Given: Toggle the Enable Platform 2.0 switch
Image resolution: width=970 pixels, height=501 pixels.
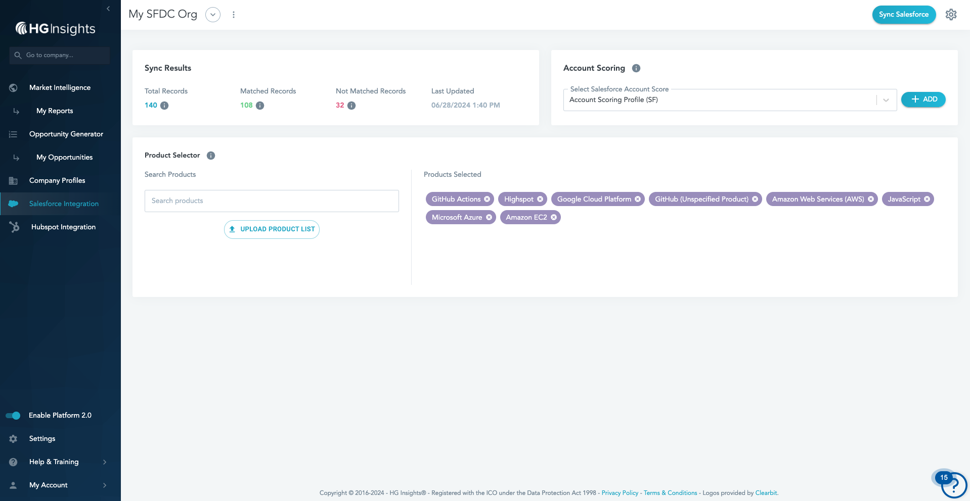Looking at the screenshot, I should pyautogui.click(x=13, y=416).
